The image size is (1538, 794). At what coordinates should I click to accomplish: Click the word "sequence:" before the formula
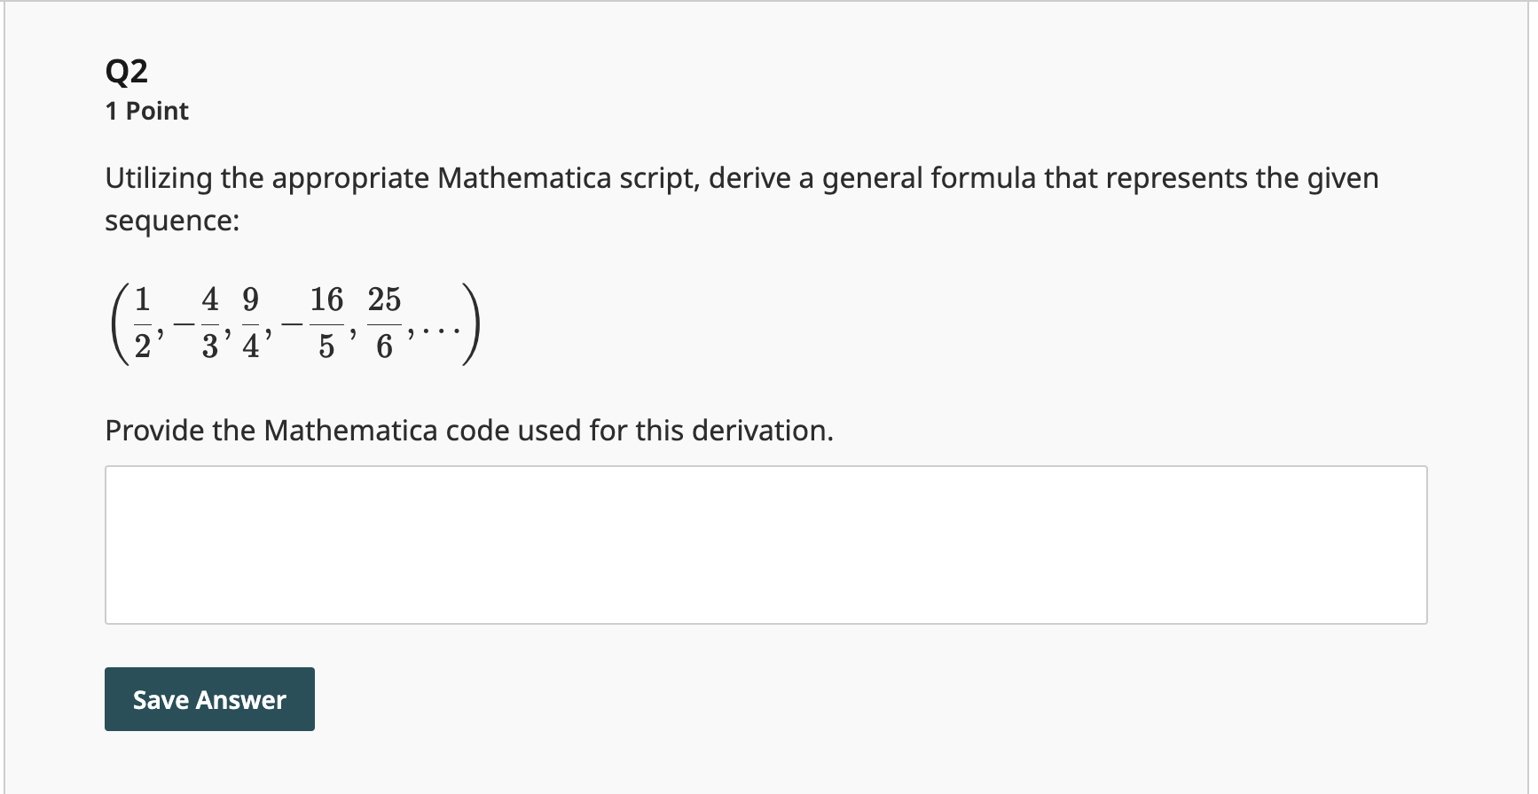pyautogui.click(x=172, y=221)
